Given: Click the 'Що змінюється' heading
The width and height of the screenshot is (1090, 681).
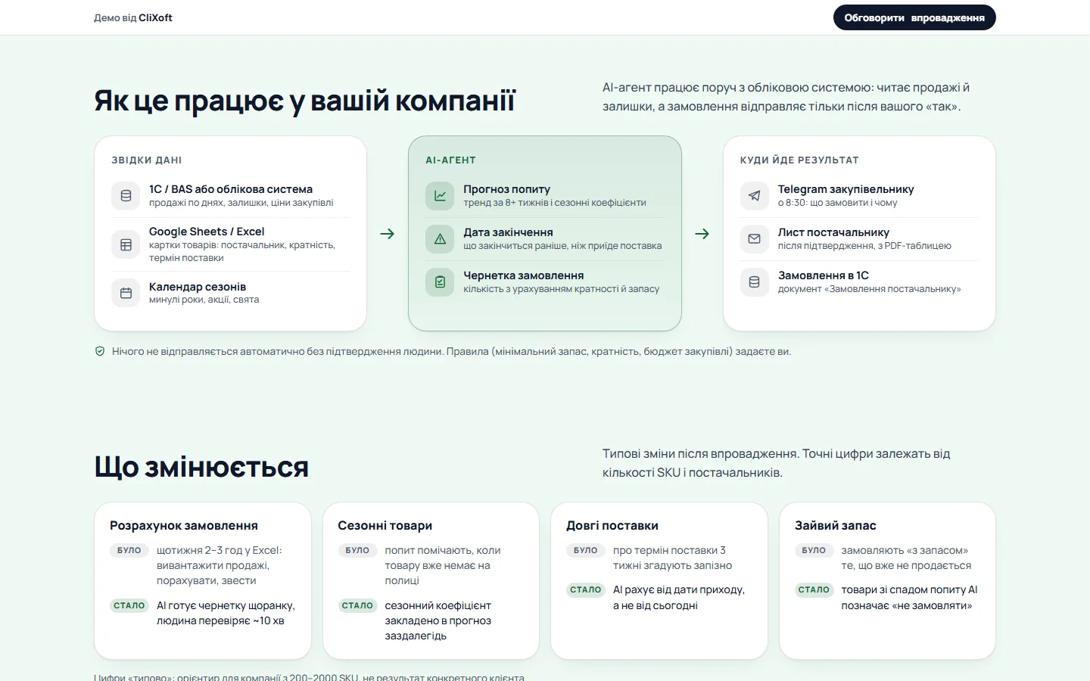Looking at the screenshot, I should 201,467.
